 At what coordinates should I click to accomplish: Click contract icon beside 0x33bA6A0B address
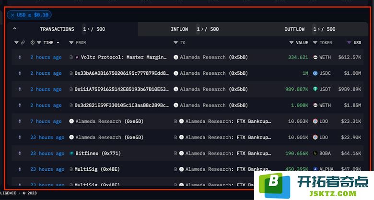71,73
